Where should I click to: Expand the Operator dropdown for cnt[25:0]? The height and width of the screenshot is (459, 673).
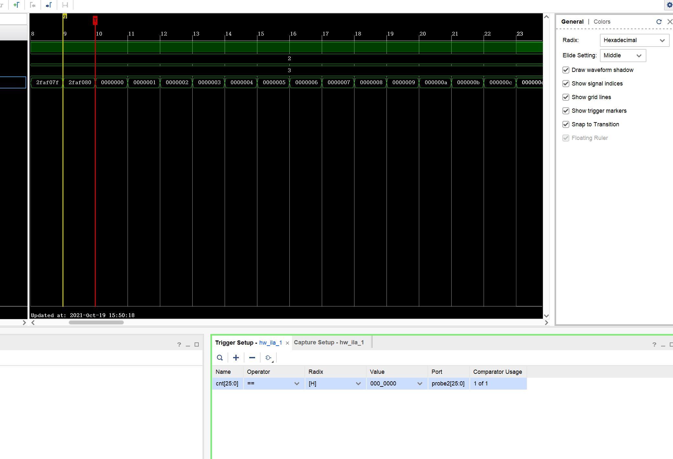pyautogui.click(x=297, y=383)
